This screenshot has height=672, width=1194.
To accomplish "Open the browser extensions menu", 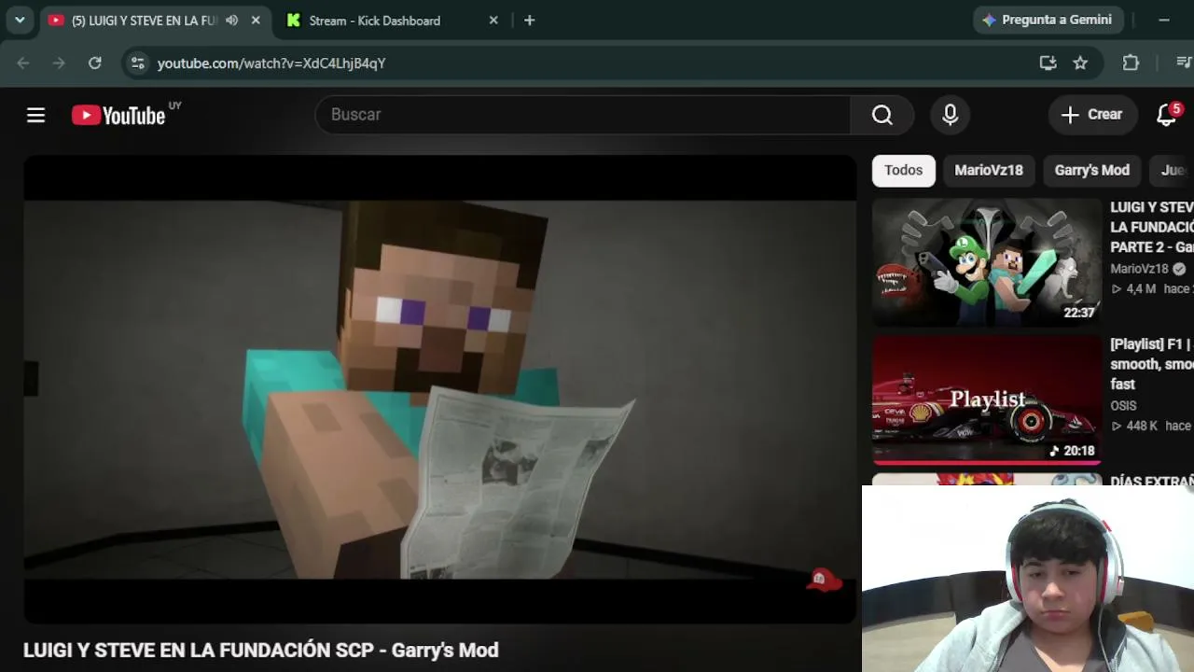I will [1131, 63].
